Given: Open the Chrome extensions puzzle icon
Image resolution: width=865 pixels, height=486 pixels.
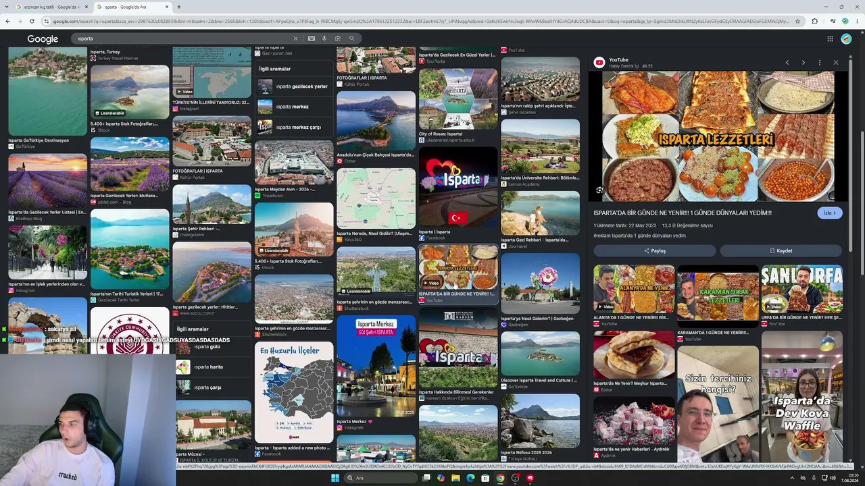Looking at the screenshot, I should tap(814, 21).
